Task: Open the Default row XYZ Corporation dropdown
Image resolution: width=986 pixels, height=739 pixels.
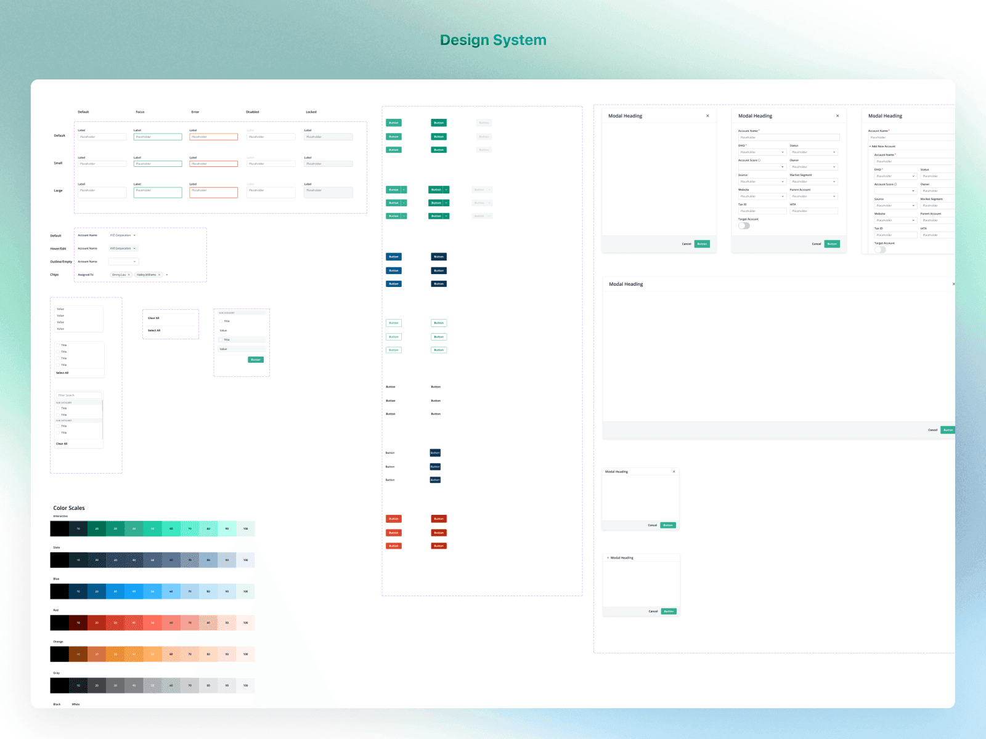Action: [x=123, y=235]
